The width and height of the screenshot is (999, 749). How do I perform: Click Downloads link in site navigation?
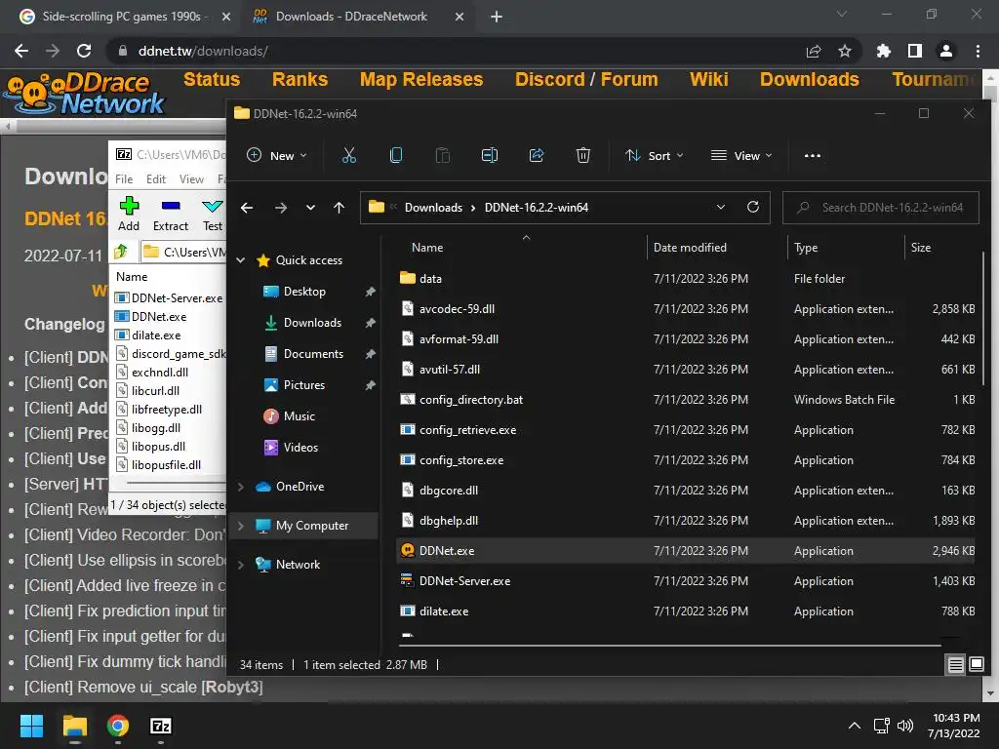[x=809, y=79]
